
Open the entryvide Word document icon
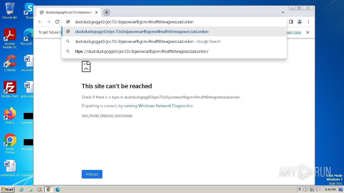(x=27, y=90)
